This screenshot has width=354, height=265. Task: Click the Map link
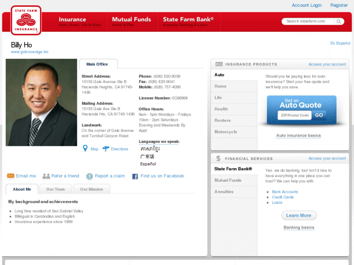[94, 149]
